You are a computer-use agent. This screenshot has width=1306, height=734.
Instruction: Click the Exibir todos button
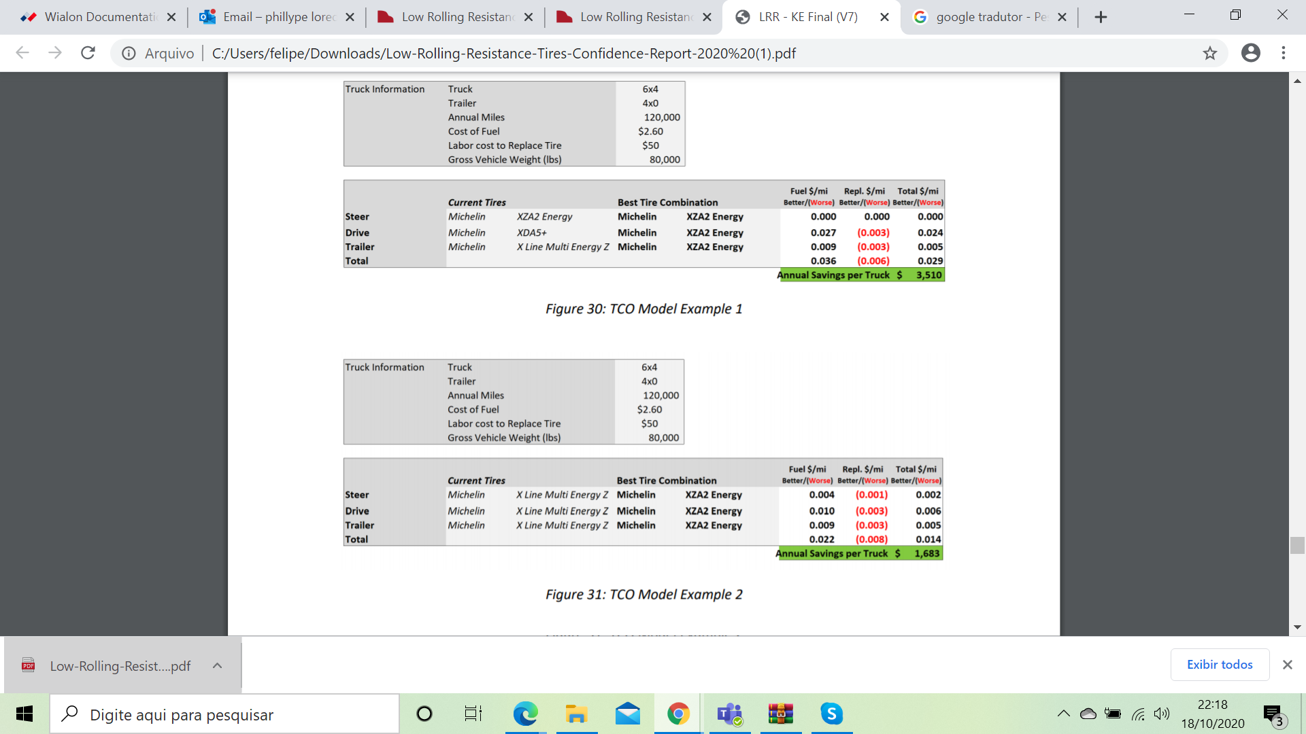(x=1219, y=665)
